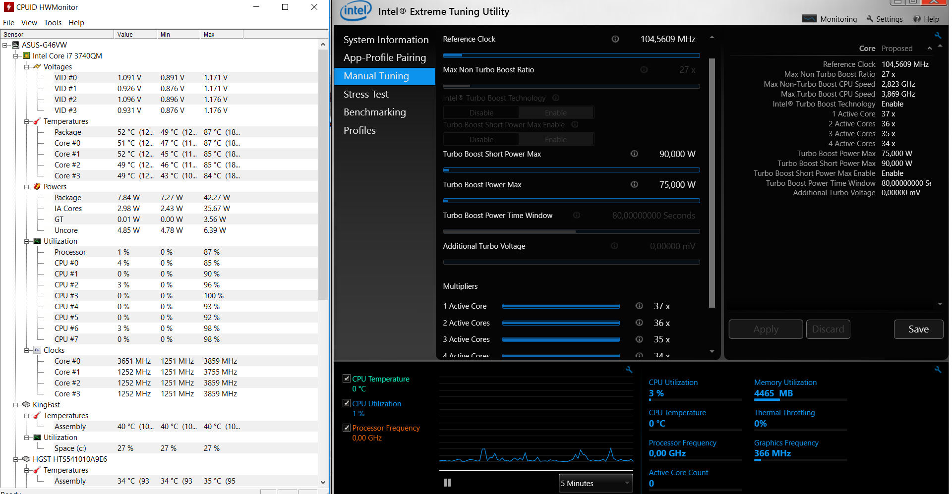Select Disable for Turbo Boost Short Power Max

[481, 139]
